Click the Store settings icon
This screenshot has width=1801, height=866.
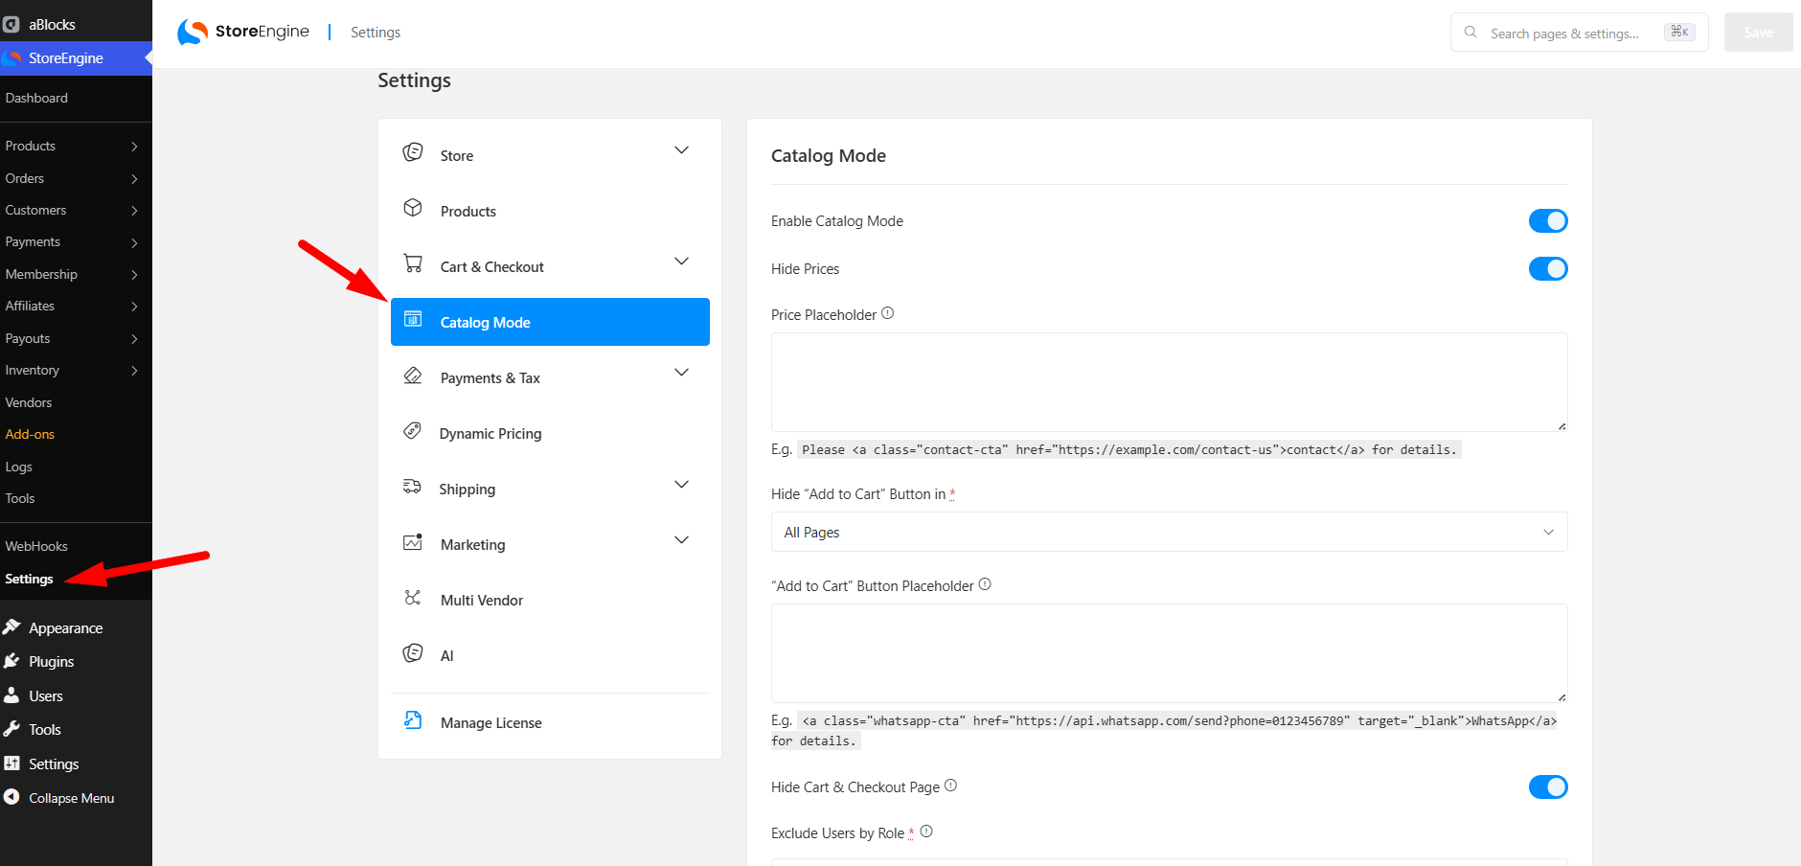click(413, 152)
